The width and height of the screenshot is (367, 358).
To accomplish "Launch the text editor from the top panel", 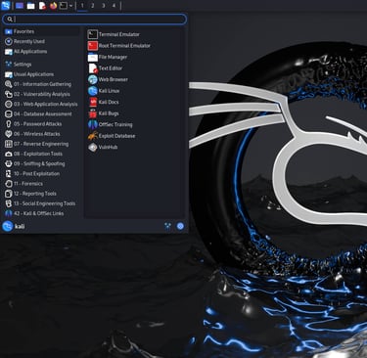I will coord(42,6).
